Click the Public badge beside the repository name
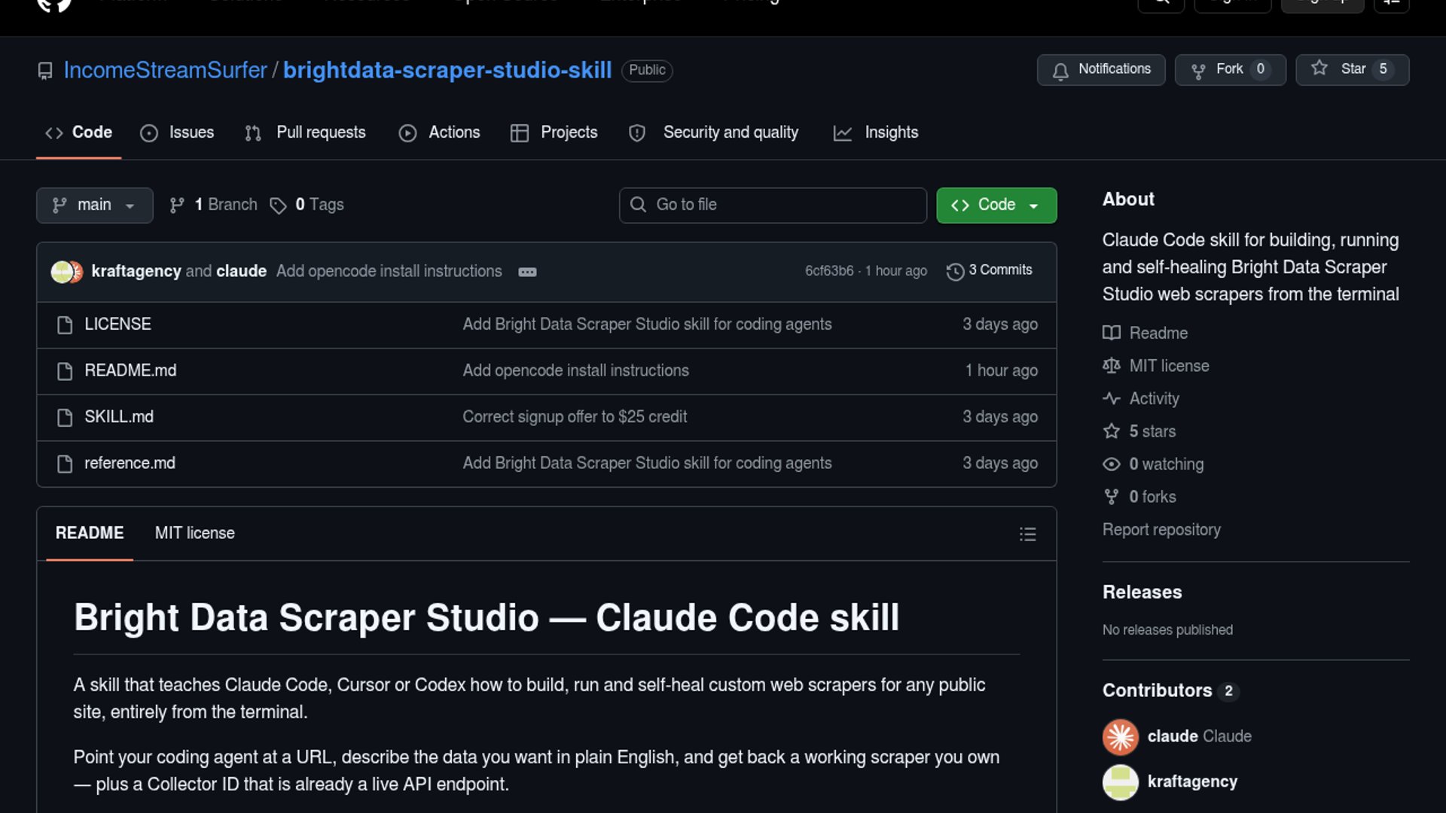Viewport: 1446px width, 813px height. coord(647,70)
